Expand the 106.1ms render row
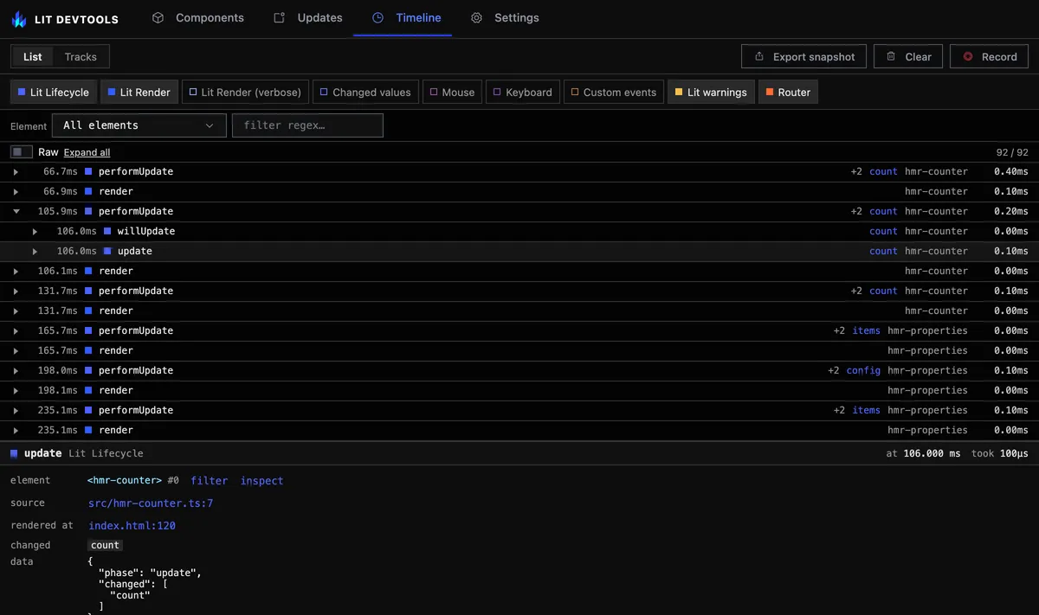The height and width of the screenshot is (615, 1039). point(16,272)
